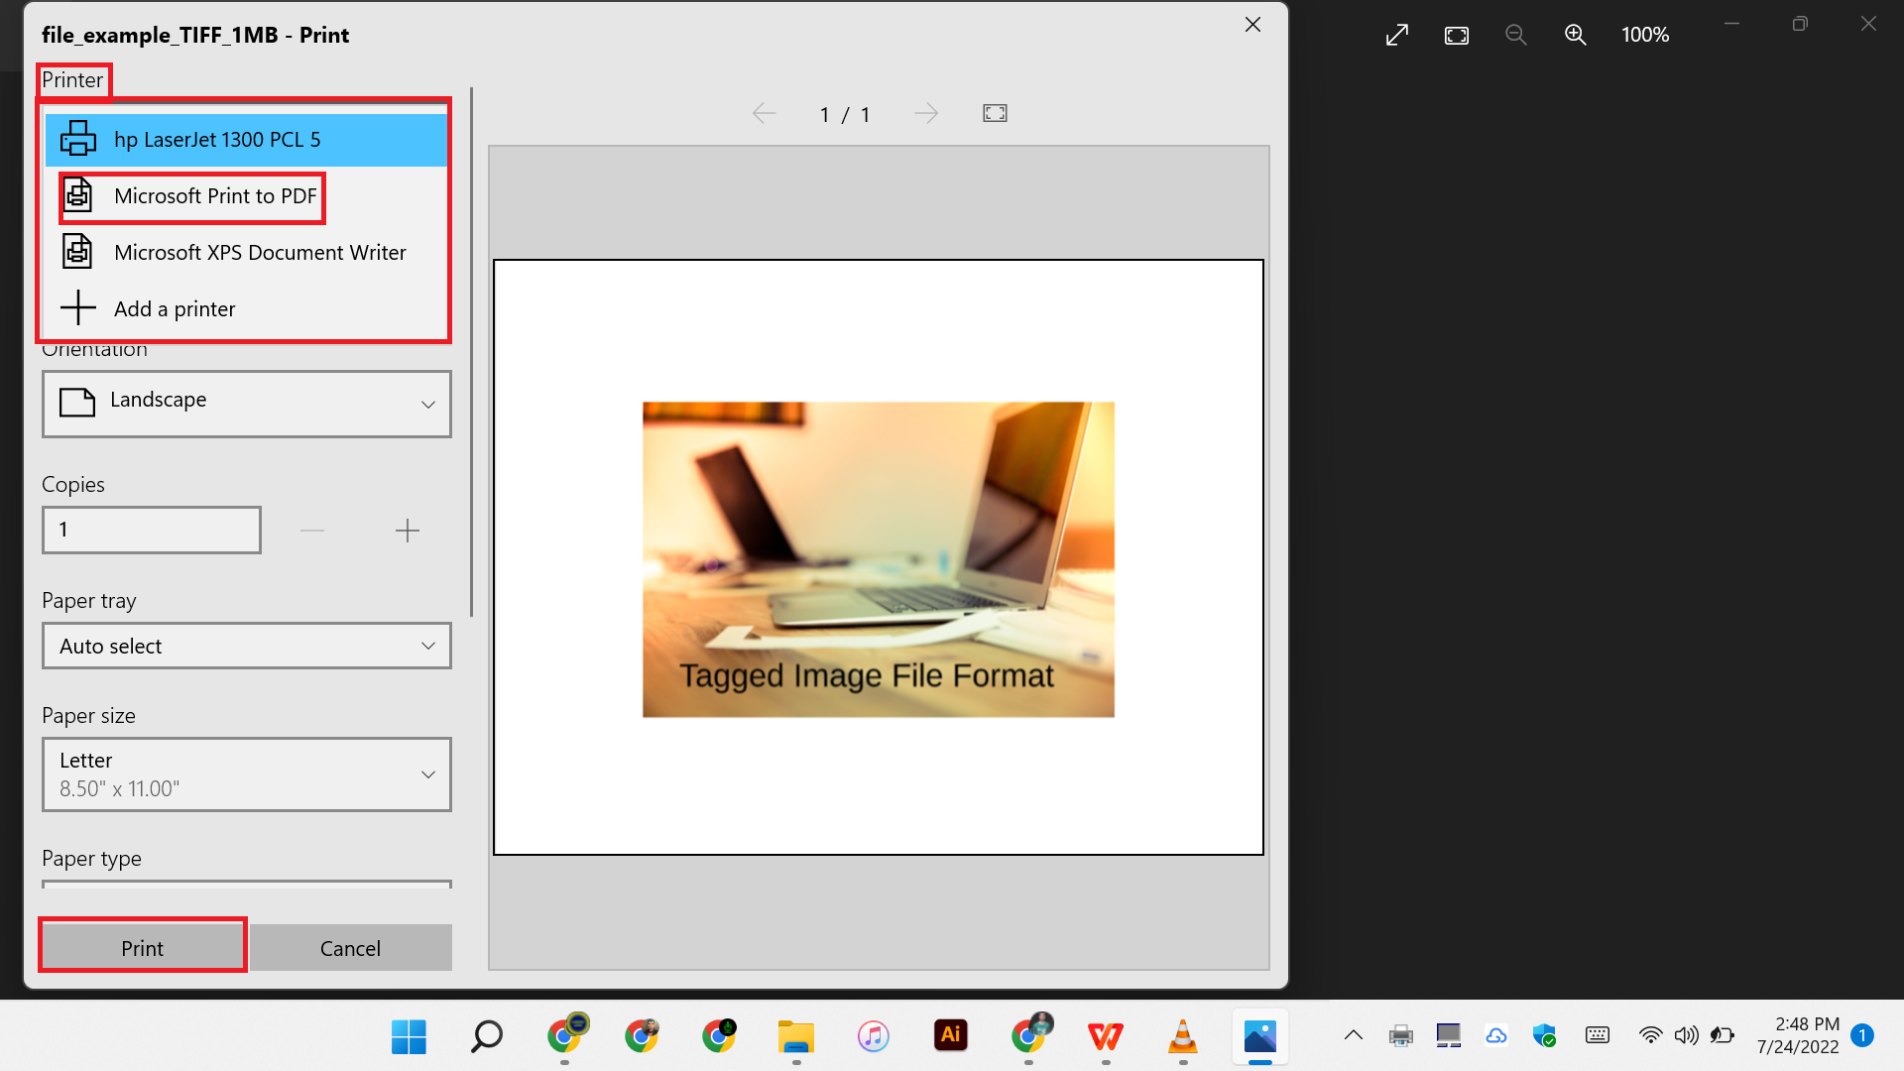Image resolution: width=1904 pixels, height=1071 pixels.
Task: Increase copies with the plus stepper
Action: pyautogui.click(x=407, y=530)
